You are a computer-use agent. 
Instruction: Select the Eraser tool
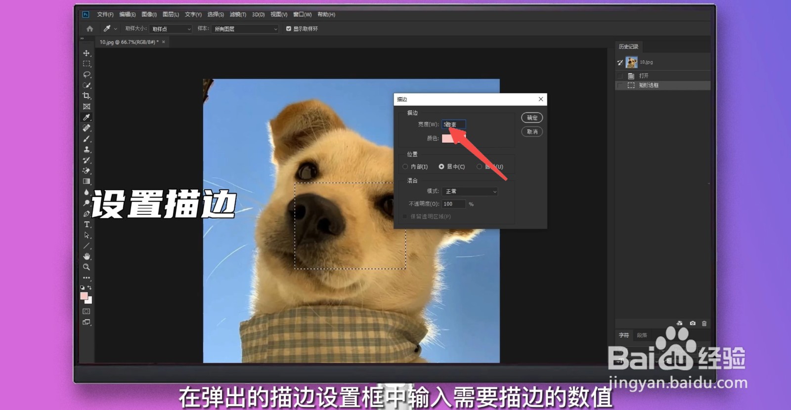click(x=87, y=171)
